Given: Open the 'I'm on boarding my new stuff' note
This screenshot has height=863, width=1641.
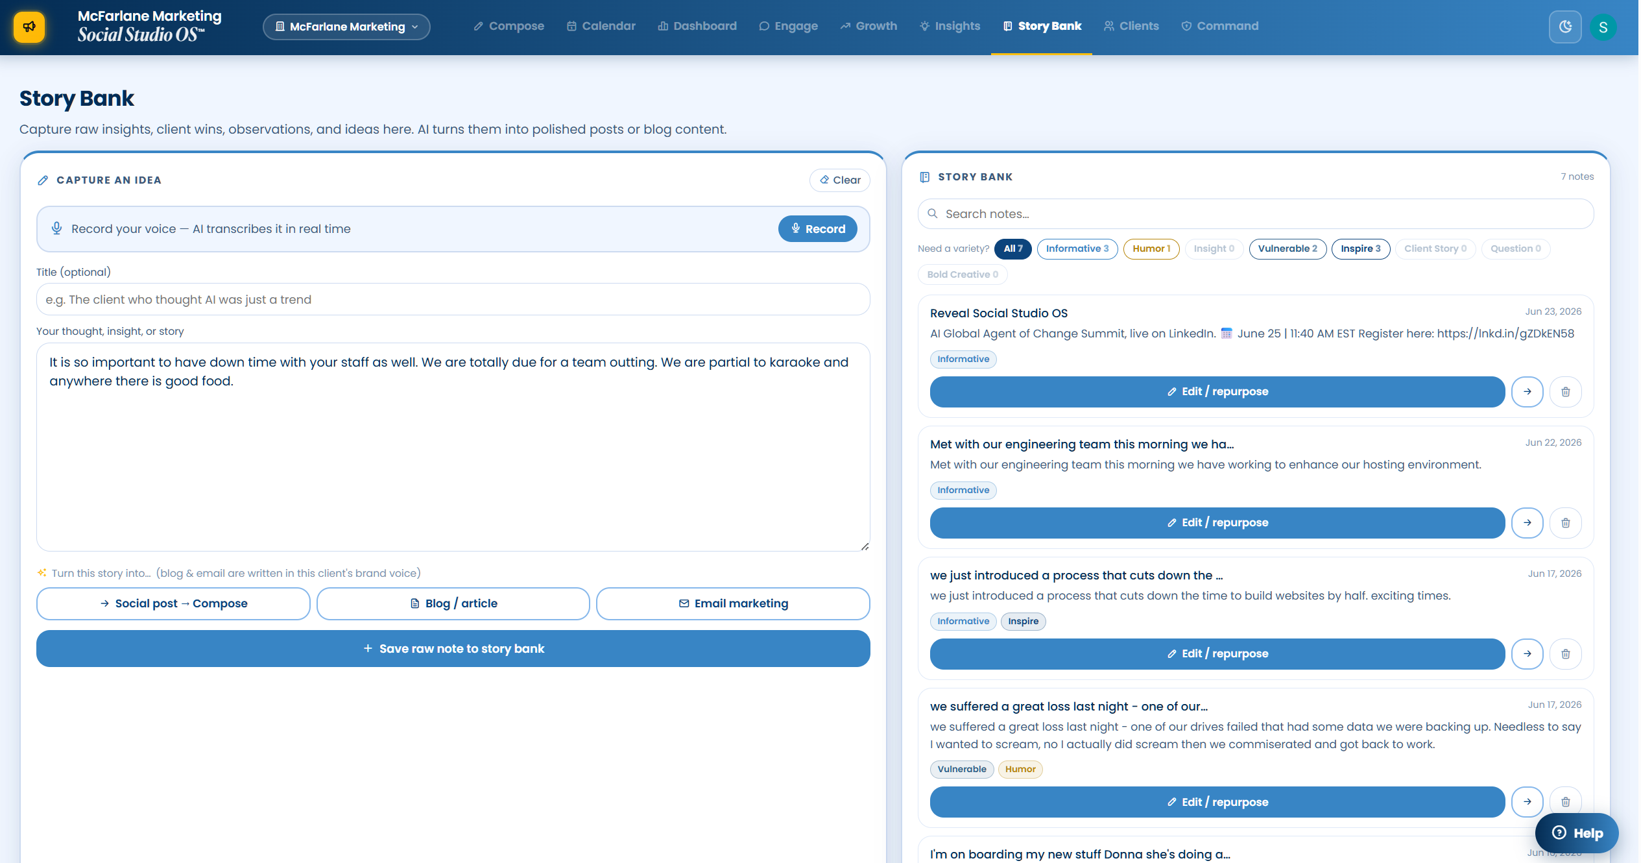Looking at the screenshot, I should (x=1080, y=854).
